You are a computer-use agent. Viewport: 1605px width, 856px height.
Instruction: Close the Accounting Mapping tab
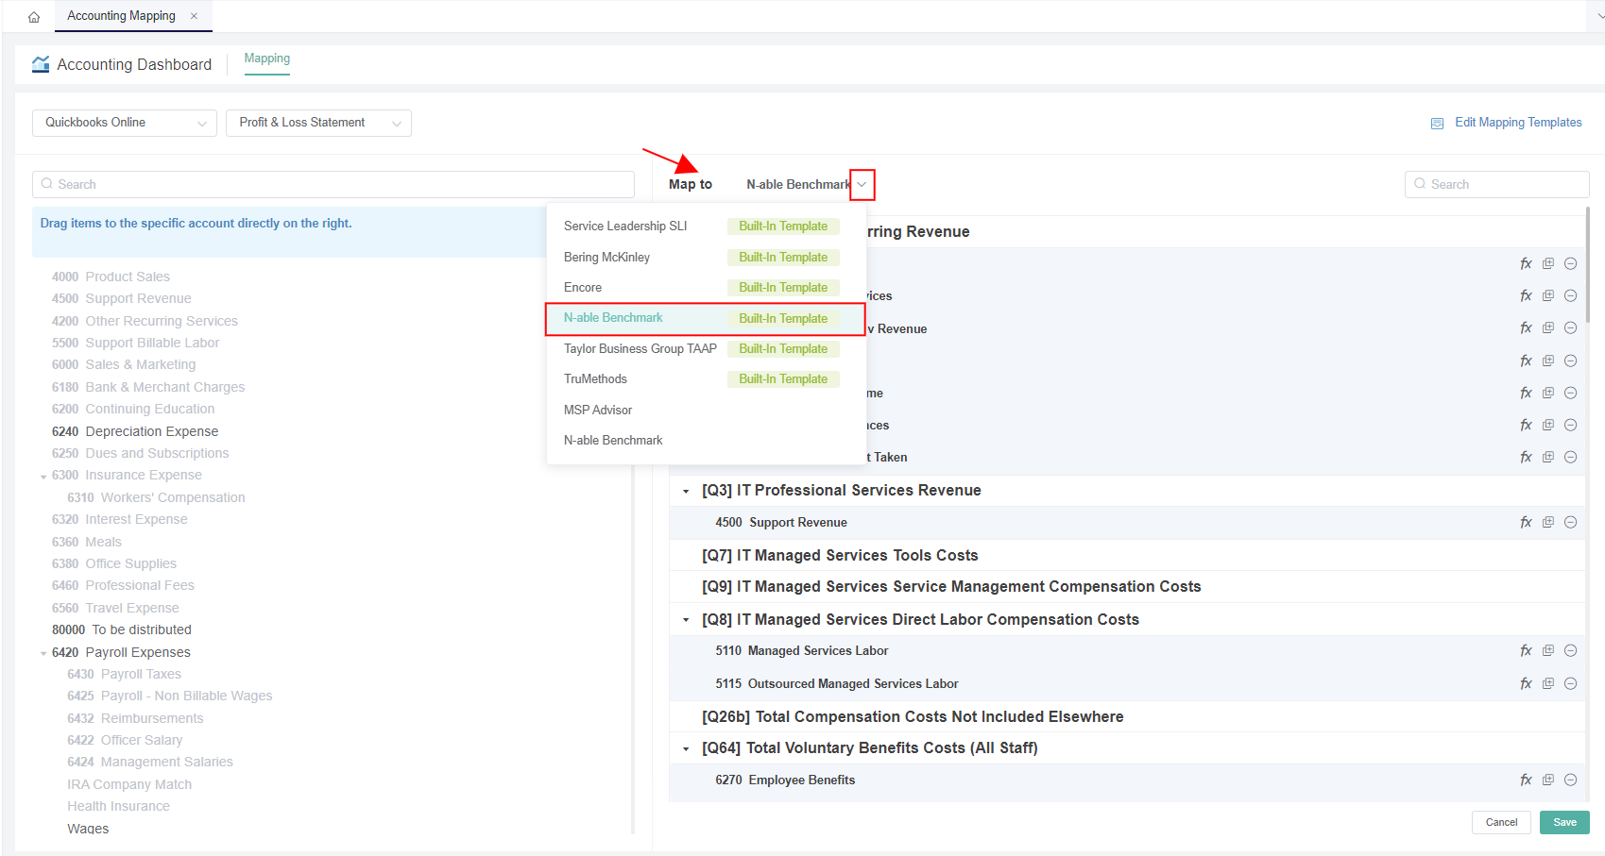tap(195, 16)
